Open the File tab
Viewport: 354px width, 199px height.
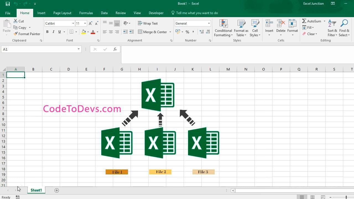[8, 13]
